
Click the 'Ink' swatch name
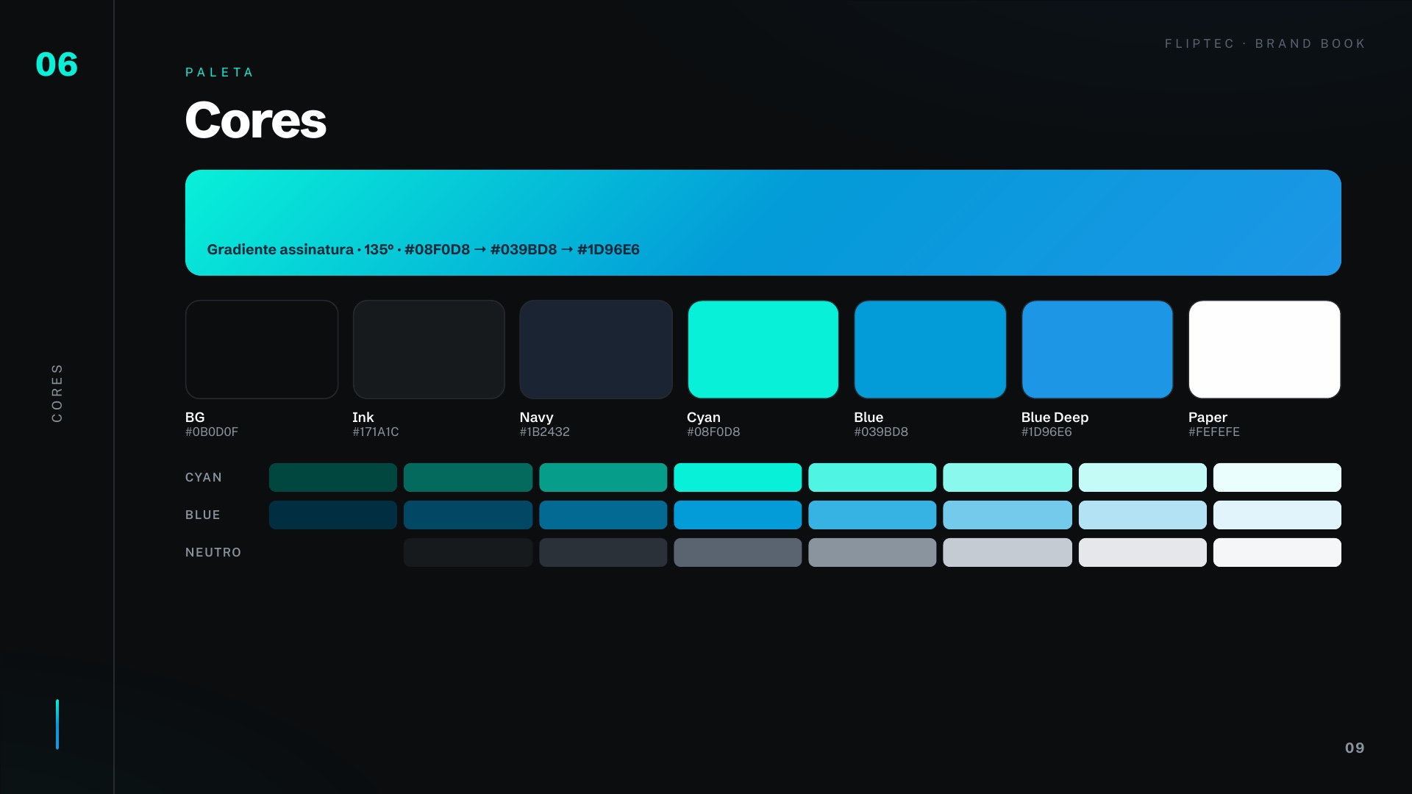click(363, 417)
